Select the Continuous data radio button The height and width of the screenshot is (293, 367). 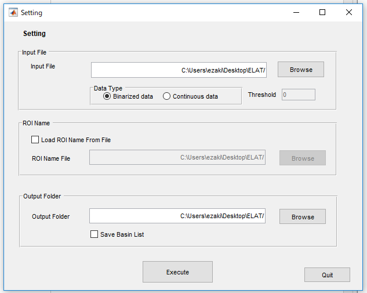tap(166, 96)
